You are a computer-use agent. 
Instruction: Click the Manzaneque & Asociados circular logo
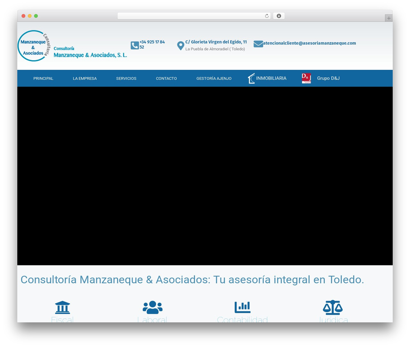point(34,46)
